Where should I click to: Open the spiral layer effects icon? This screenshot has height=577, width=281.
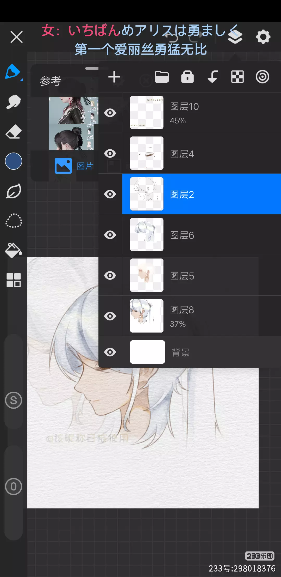click(262, 77)
